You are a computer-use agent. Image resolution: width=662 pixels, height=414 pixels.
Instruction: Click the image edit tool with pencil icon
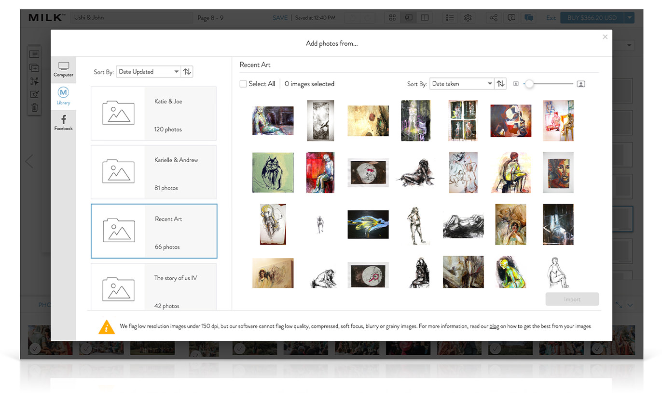click(34, 94)
